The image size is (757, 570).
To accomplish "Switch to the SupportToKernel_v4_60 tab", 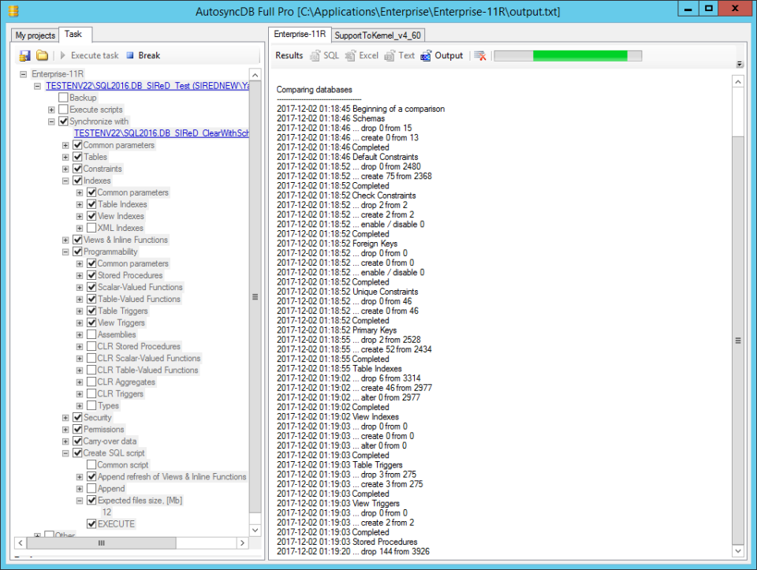I will [378, 35].
